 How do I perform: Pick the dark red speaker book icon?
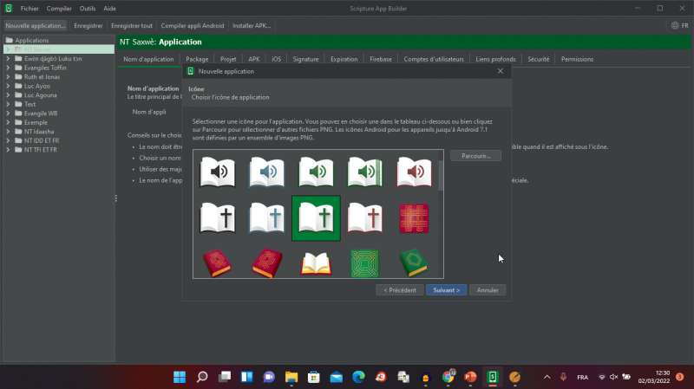tap(414, 172)
